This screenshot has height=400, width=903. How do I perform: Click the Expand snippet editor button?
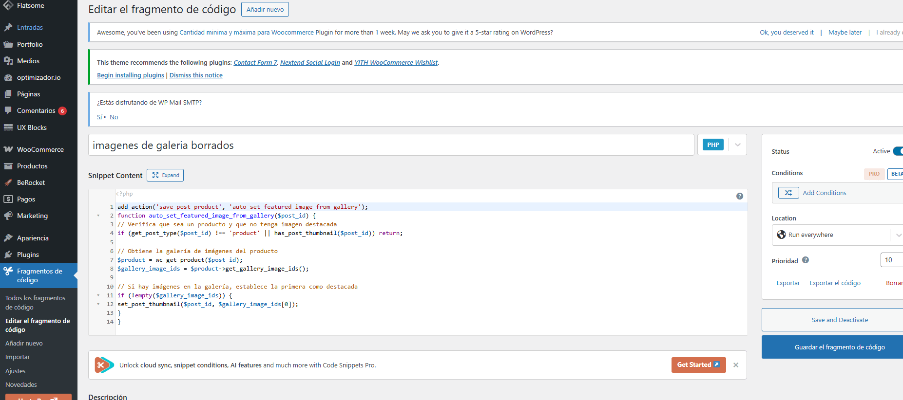click(x=165, y=175)
